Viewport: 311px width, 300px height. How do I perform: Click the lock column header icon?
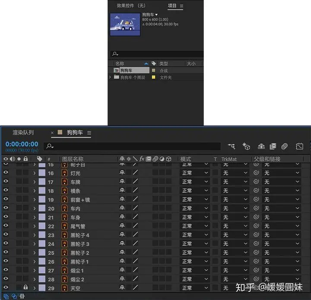25,159
